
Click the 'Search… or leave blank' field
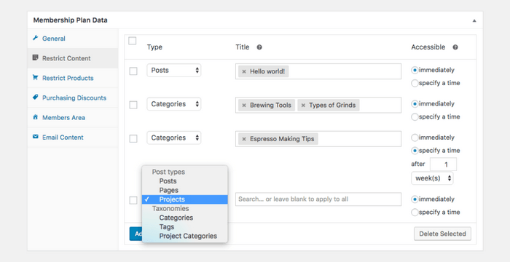pyautogui.click(x=318, y=199)
